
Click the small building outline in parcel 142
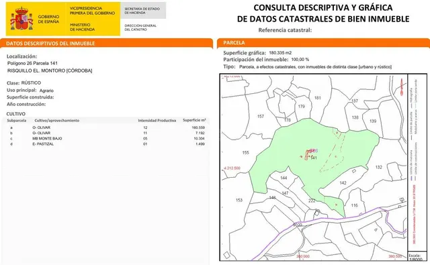point(354,171)
